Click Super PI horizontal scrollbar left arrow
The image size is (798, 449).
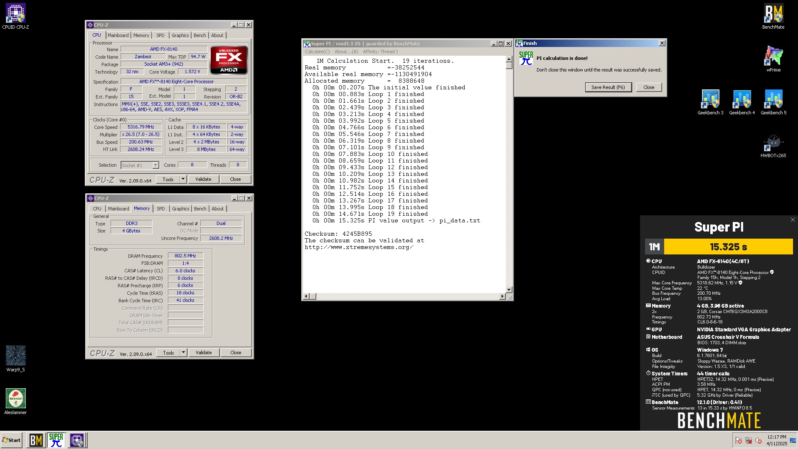(x=306, y=296)
